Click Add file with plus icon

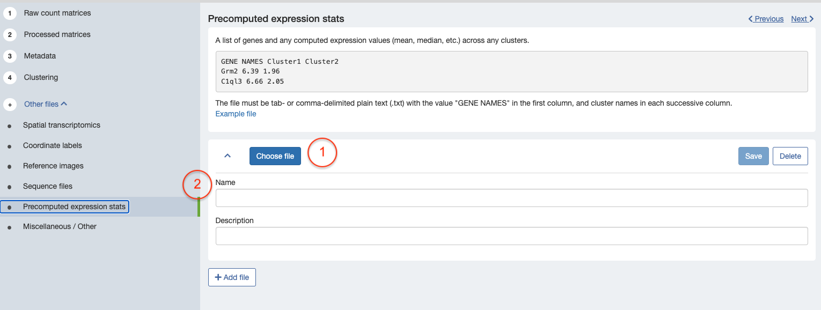[232, 277]
